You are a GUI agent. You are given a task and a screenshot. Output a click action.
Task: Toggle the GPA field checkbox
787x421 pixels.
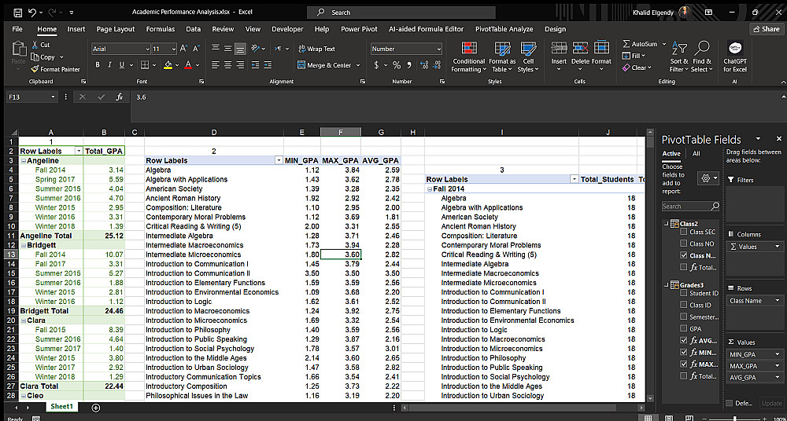(x=684, y=328)
